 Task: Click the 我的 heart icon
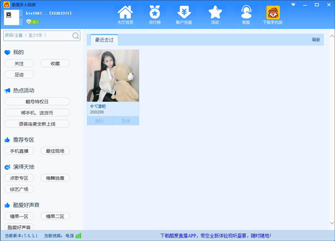point(7,52)
